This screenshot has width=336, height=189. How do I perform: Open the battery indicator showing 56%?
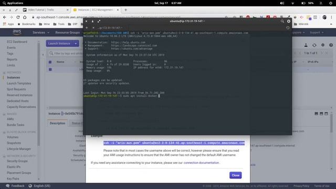tap(308, 3)
